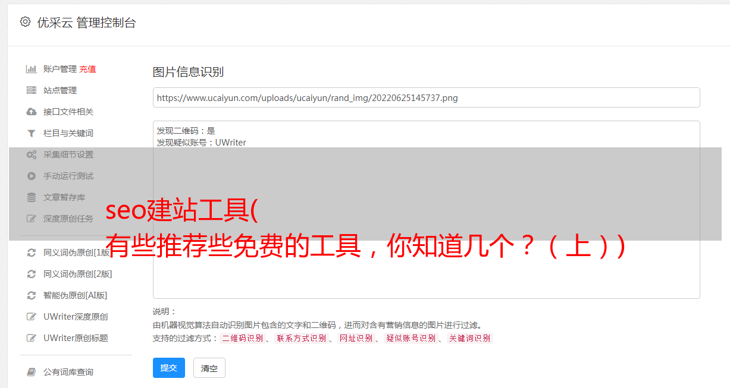Open 采集细节设置 menu item
This screenshot has width=730, height=388.
(68, 154)
